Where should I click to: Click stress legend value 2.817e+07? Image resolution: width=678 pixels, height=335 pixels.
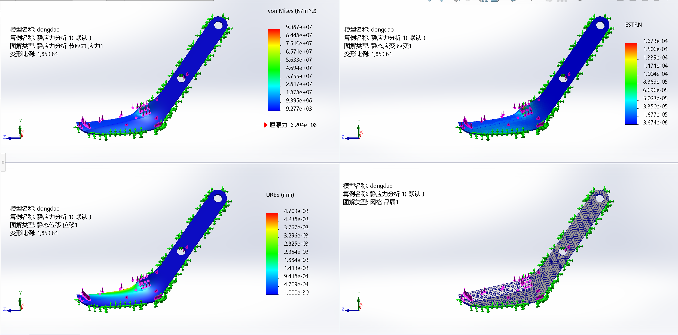(x=299, y=84)
